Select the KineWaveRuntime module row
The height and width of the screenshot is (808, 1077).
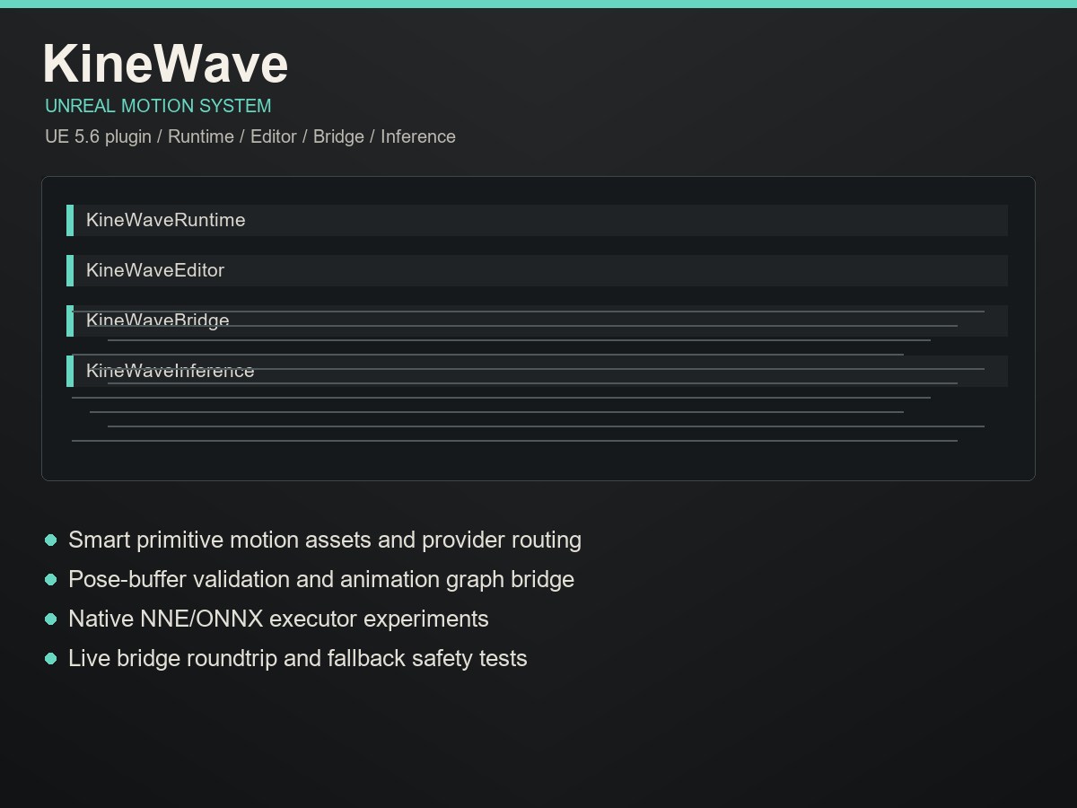(x=537, y=220)
